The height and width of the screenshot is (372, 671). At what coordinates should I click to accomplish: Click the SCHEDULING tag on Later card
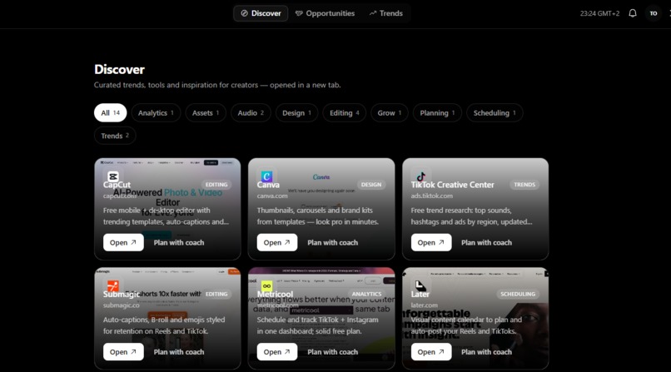coord(518,294)
